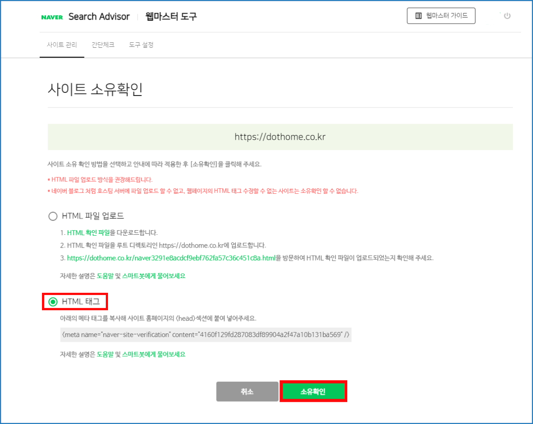Click 도움말 link under HTML 파일 업로드 section
This screenshot has width=533, height=424.
point(105,276)
